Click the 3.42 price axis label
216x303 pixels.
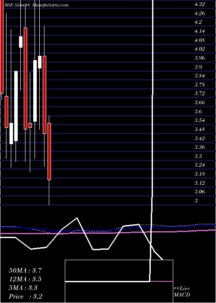[200, 138]
